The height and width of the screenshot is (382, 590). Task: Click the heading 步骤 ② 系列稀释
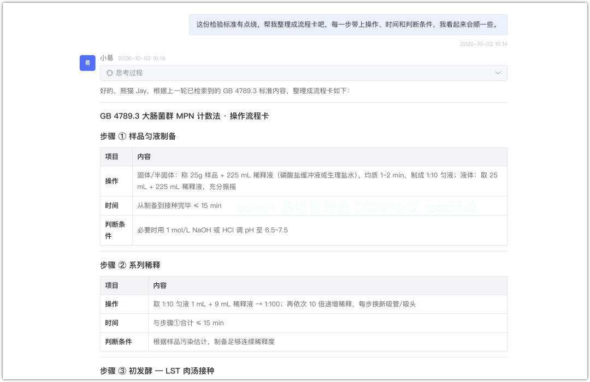[130, 265]
